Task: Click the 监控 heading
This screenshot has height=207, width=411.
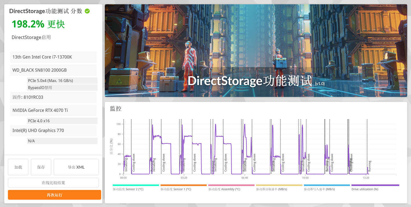Action: point(116,108)
